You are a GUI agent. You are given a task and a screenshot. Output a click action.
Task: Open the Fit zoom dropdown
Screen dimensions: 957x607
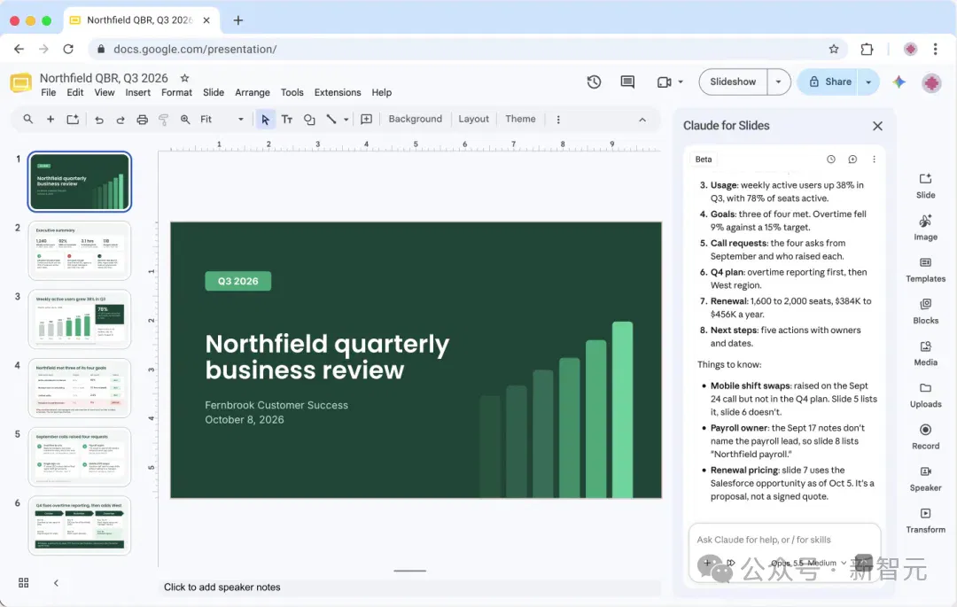pyautogui.click(x=221, y=120)
